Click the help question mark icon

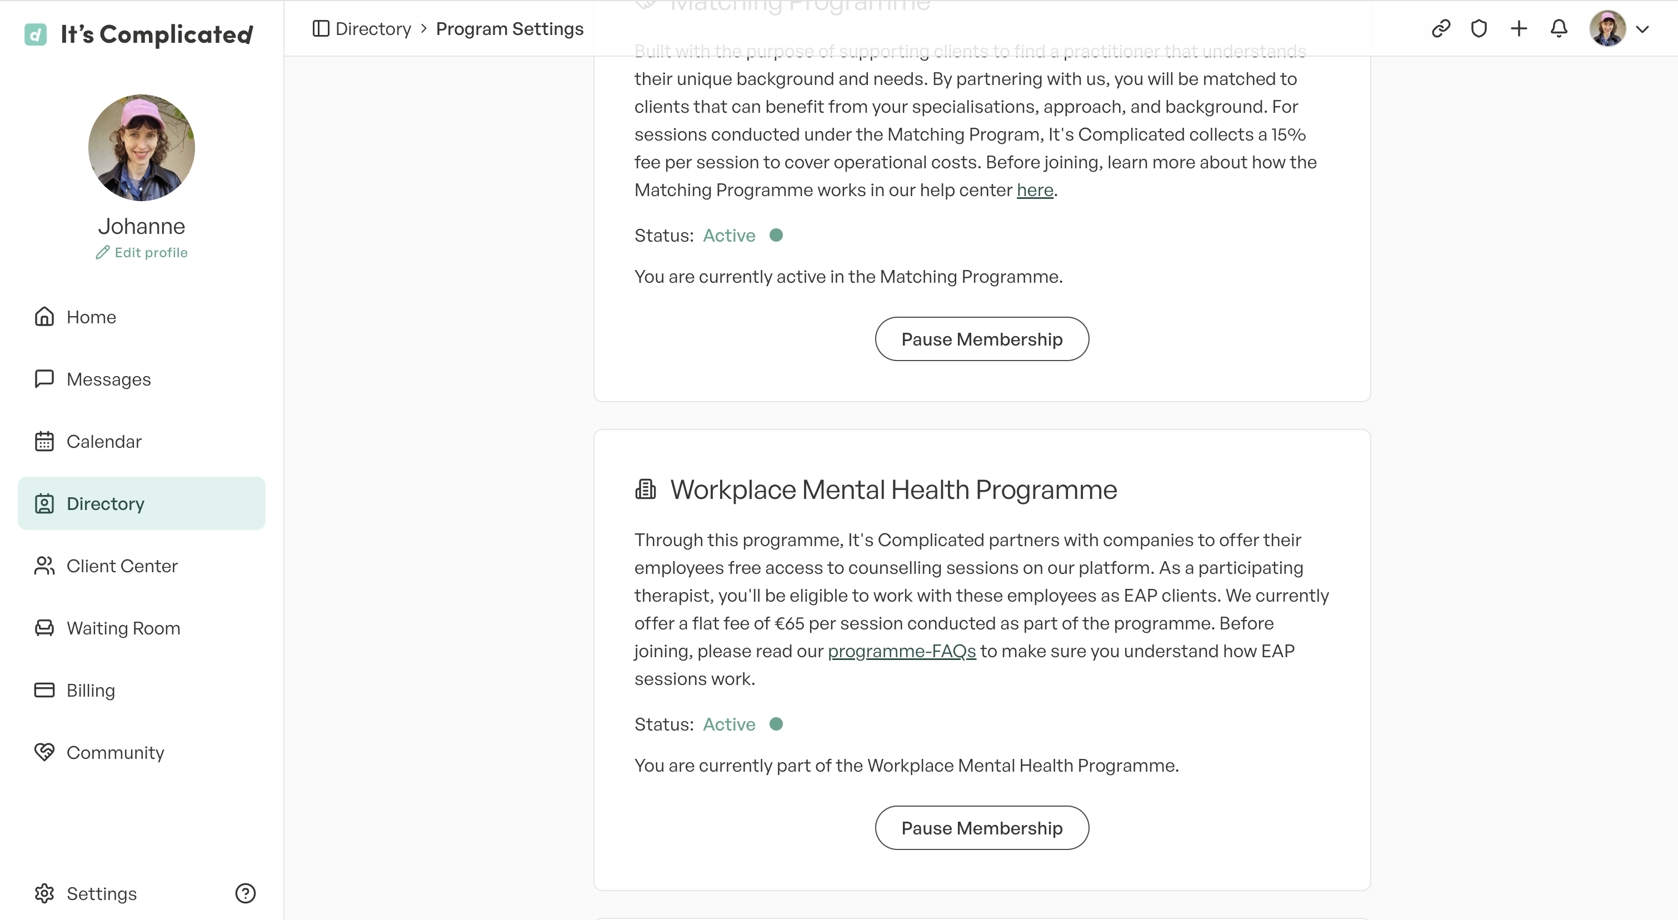point(245,893)
